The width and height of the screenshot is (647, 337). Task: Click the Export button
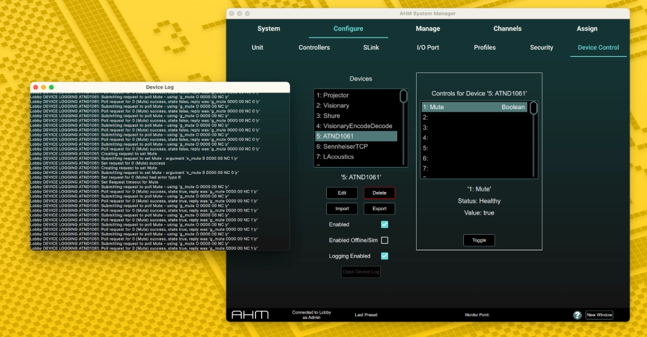point(379,209)
